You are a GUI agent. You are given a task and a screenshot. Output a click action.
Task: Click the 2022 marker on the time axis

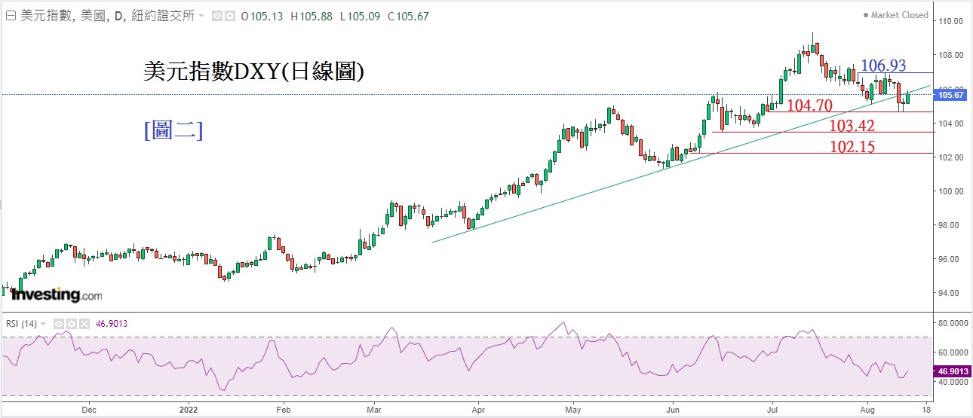[188, 411]
